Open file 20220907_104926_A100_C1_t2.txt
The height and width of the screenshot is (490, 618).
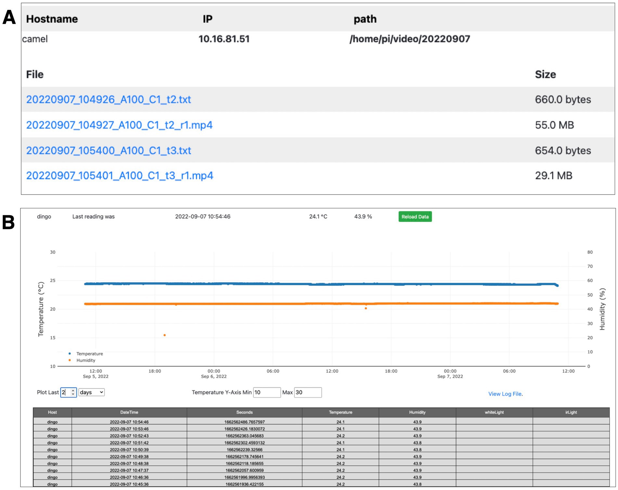click(x=109, y=99)
